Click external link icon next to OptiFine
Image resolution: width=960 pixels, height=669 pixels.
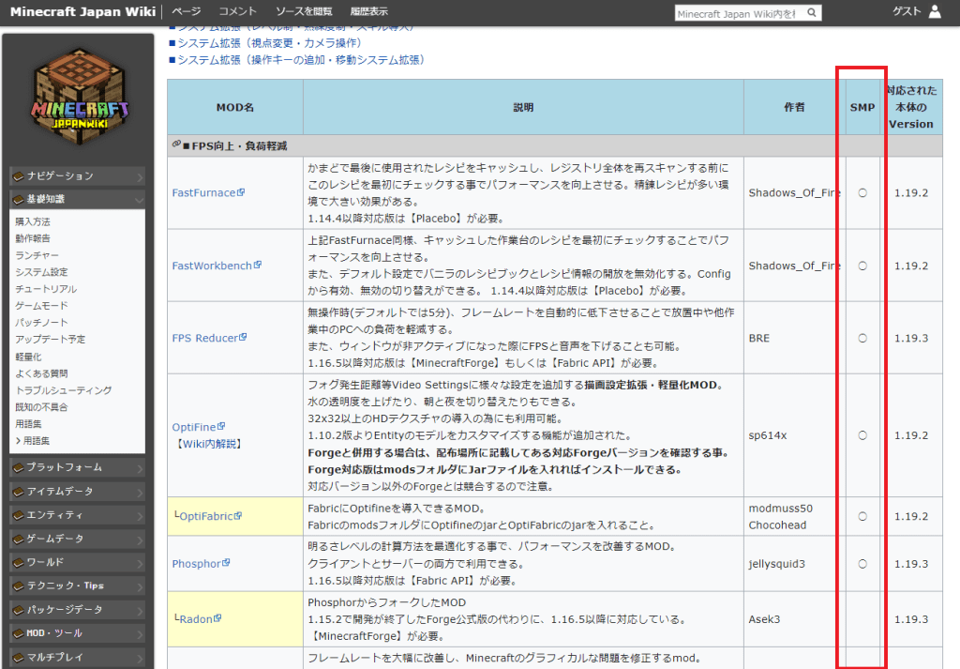click(221, 426)
